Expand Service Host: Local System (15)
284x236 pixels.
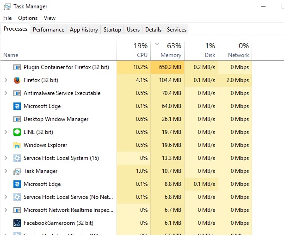(x=6, y=158)
